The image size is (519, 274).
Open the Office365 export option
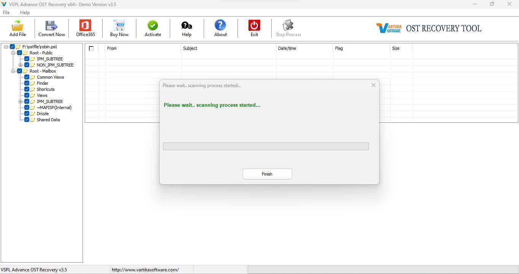85,25
